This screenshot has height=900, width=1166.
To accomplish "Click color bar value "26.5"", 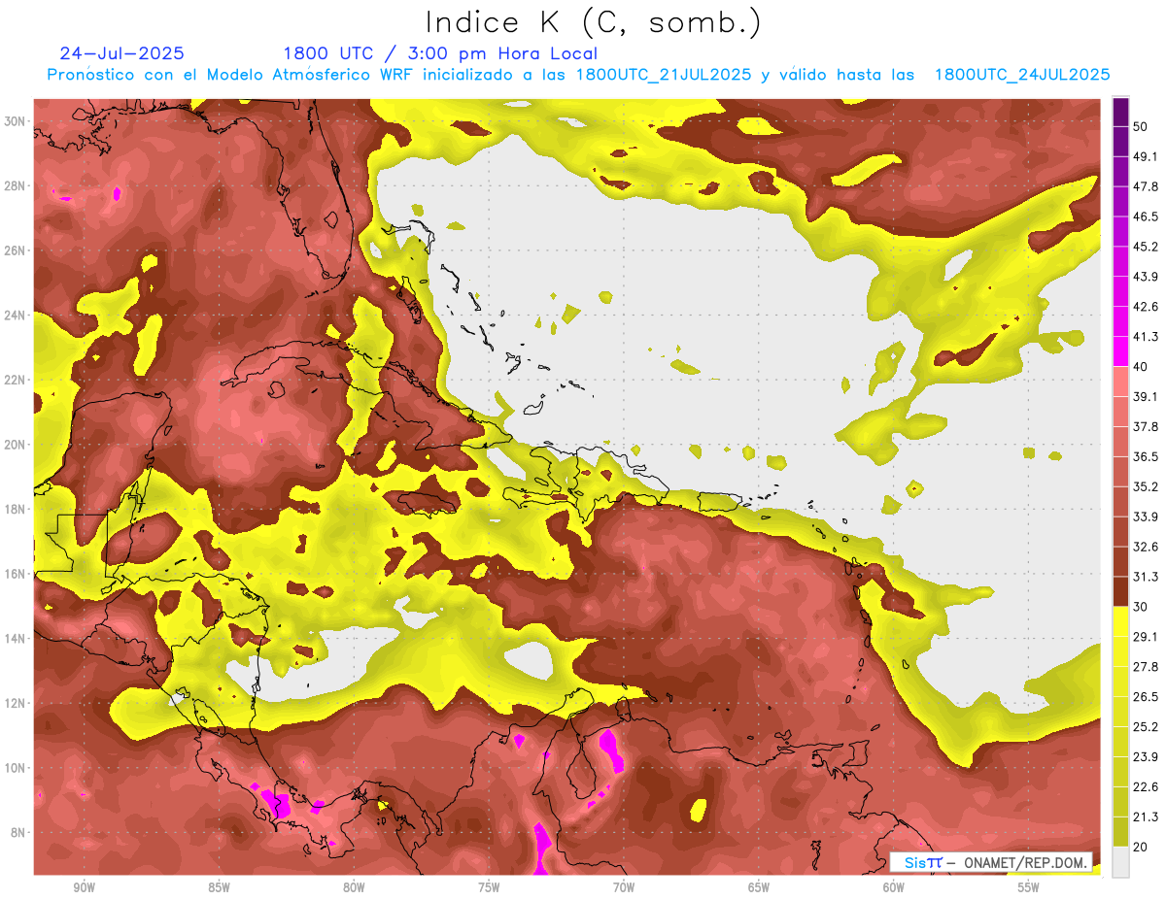I will [1145, 696].
